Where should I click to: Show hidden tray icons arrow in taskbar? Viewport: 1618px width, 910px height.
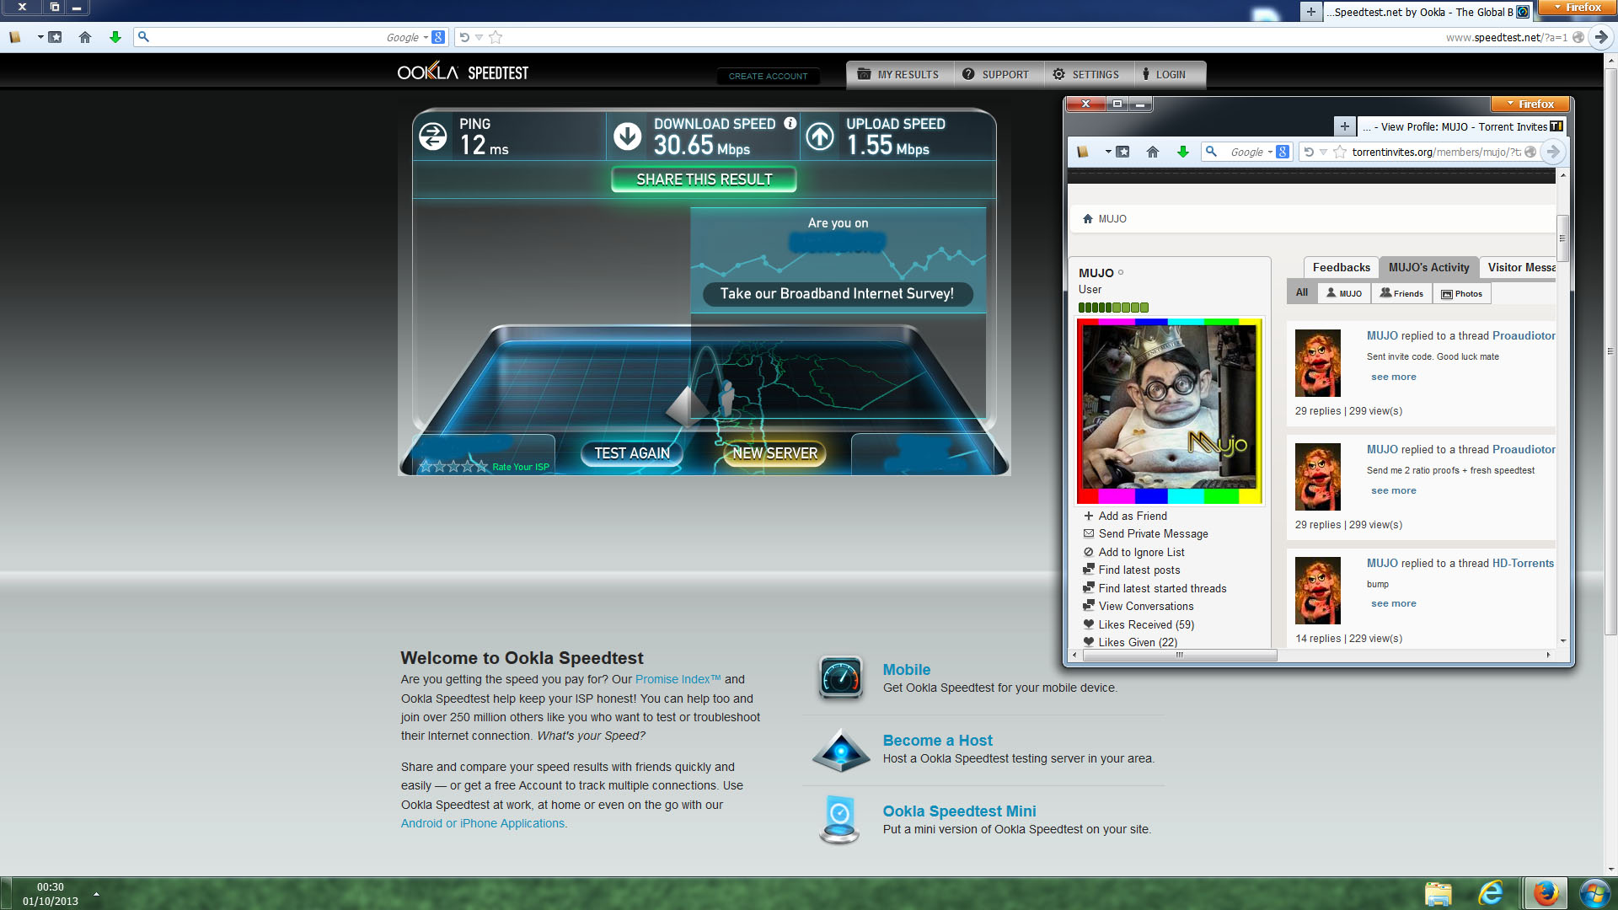click(x=96, y=894)
